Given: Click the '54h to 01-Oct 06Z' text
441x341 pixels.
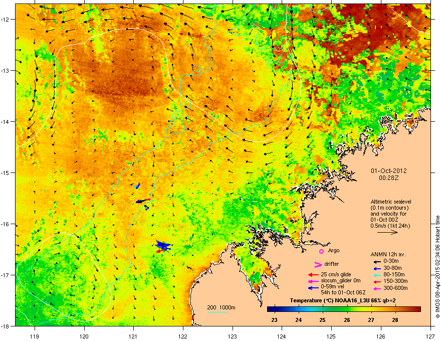Looking at the screenshot, I should [343, 292].
